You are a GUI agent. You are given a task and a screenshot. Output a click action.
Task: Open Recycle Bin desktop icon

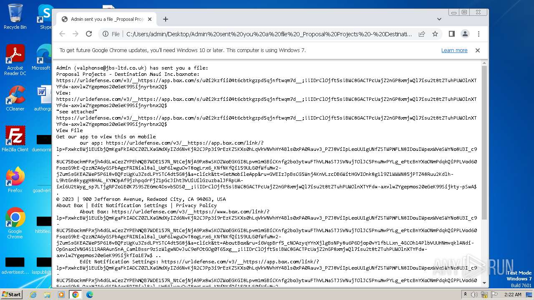point(15,17)
